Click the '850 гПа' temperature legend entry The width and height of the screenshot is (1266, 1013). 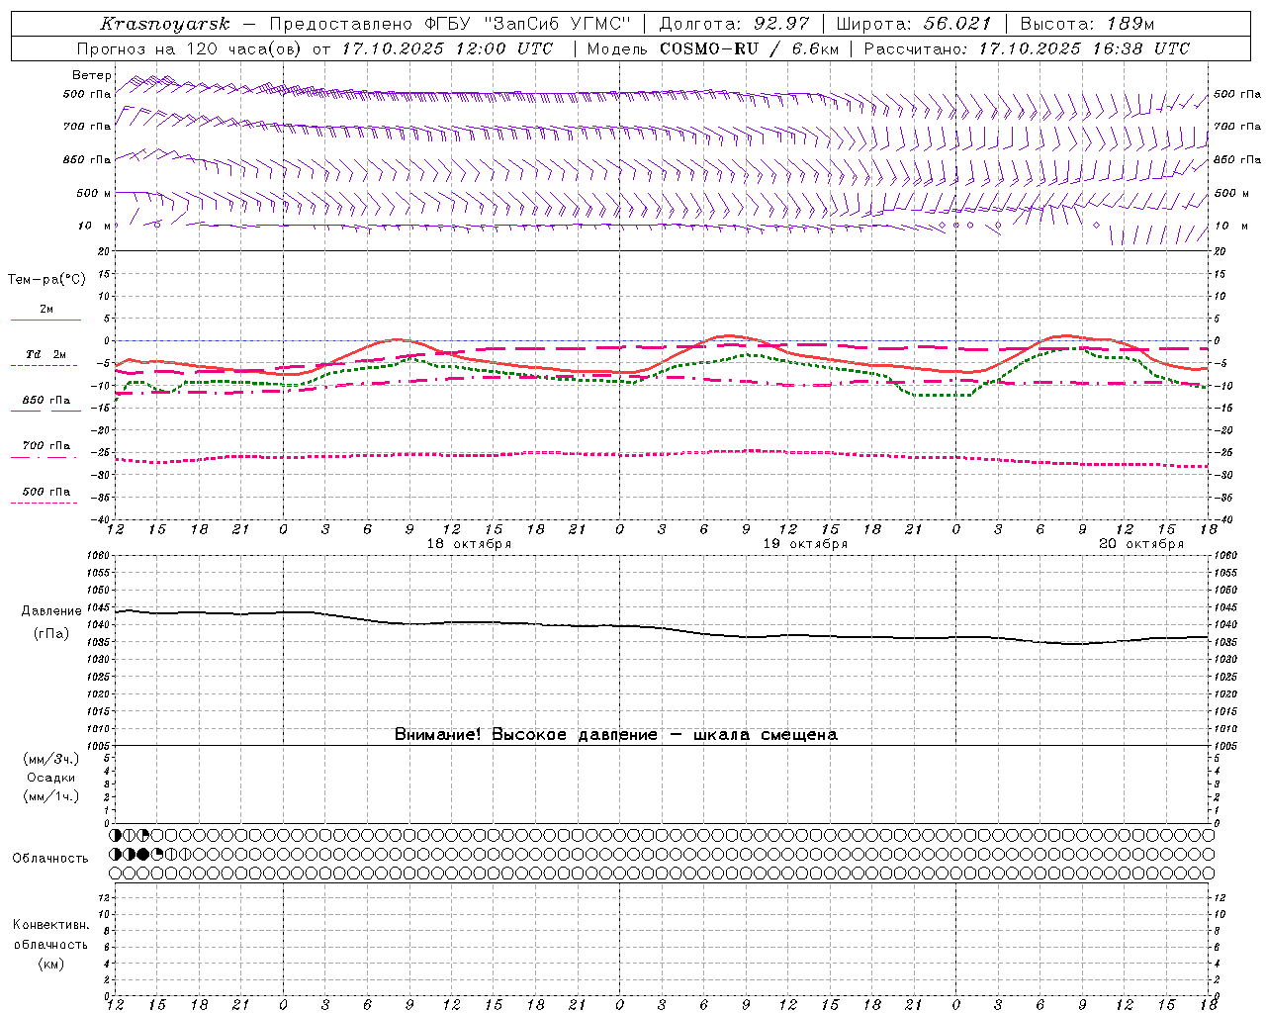point(46,401)
